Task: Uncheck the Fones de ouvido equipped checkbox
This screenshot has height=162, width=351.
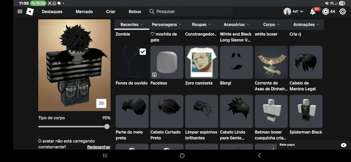Action: click(x=143, y=52)
